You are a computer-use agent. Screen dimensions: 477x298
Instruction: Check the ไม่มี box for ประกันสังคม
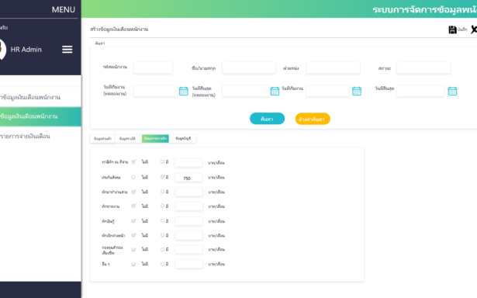133,177
